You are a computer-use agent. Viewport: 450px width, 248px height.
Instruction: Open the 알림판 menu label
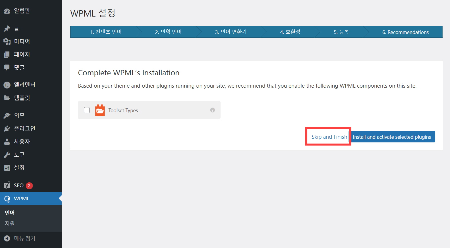22,11
